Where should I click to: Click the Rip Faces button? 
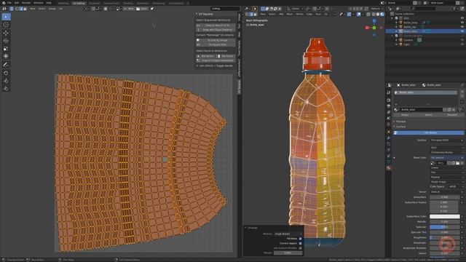pos(226,56)
